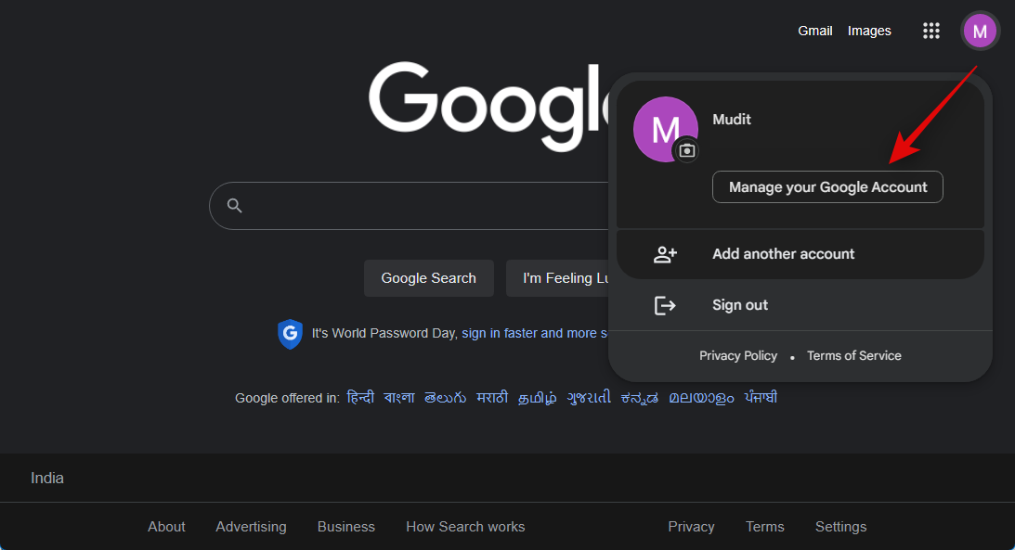Click the I'm Feeling Lucky button
This screenshot has width=1015, height=550.
tap(557, 278)
